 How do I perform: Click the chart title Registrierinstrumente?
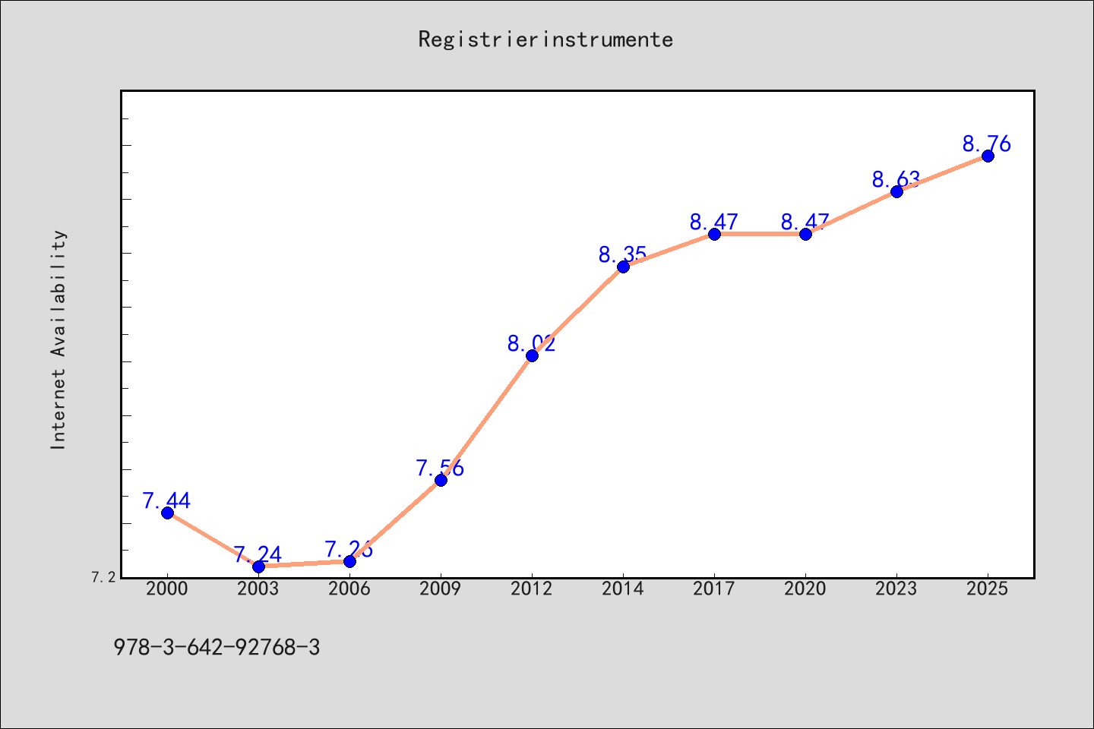(545, 39)
